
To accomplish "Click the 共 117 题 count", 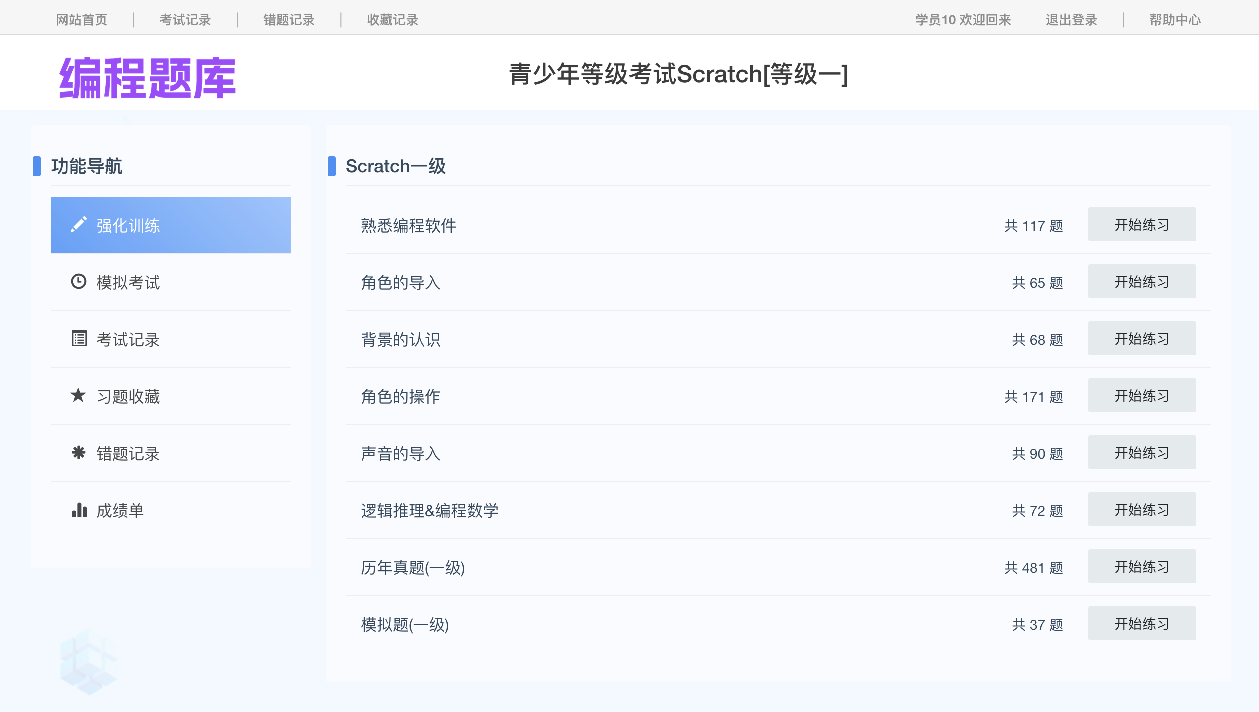I will [1034, 226].
